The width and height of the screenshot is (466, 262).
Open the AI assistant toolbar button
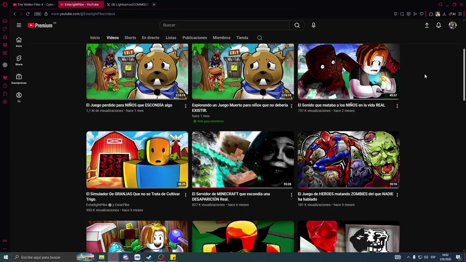coord(452,14)
